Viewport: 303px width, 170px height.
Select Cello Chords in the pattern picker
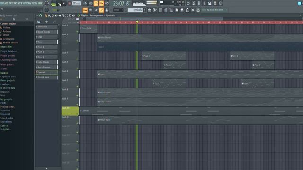(x=46, y=62)
